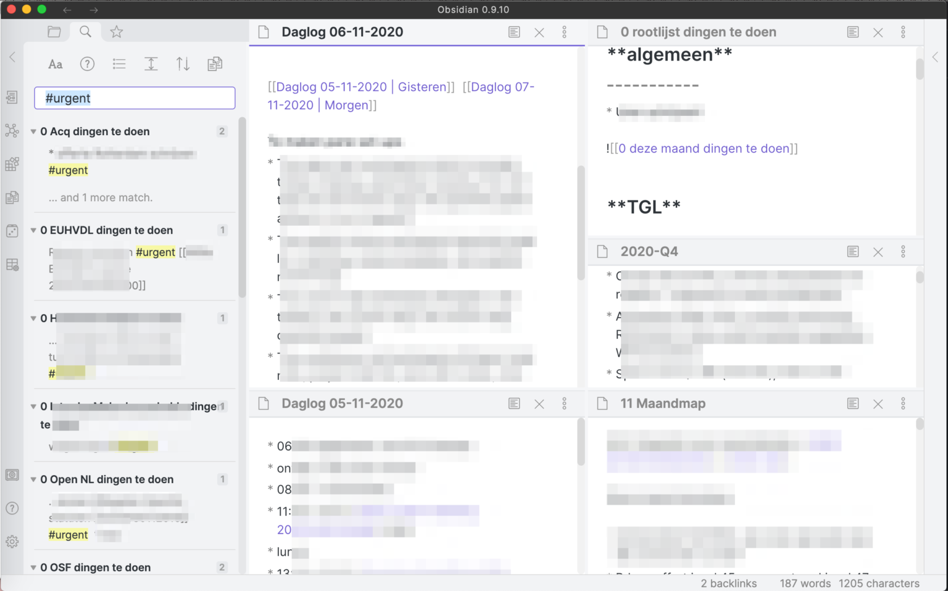This screenshot has height=591, width=948.
Task: Collapse the "0 Acq dingen te doen" results
Action: (x=33, y=131)
